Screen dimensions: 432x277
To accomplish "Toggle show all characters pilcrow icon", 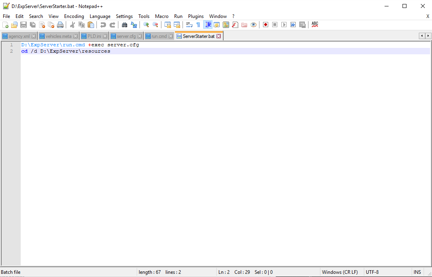I will tap(198, 25).
